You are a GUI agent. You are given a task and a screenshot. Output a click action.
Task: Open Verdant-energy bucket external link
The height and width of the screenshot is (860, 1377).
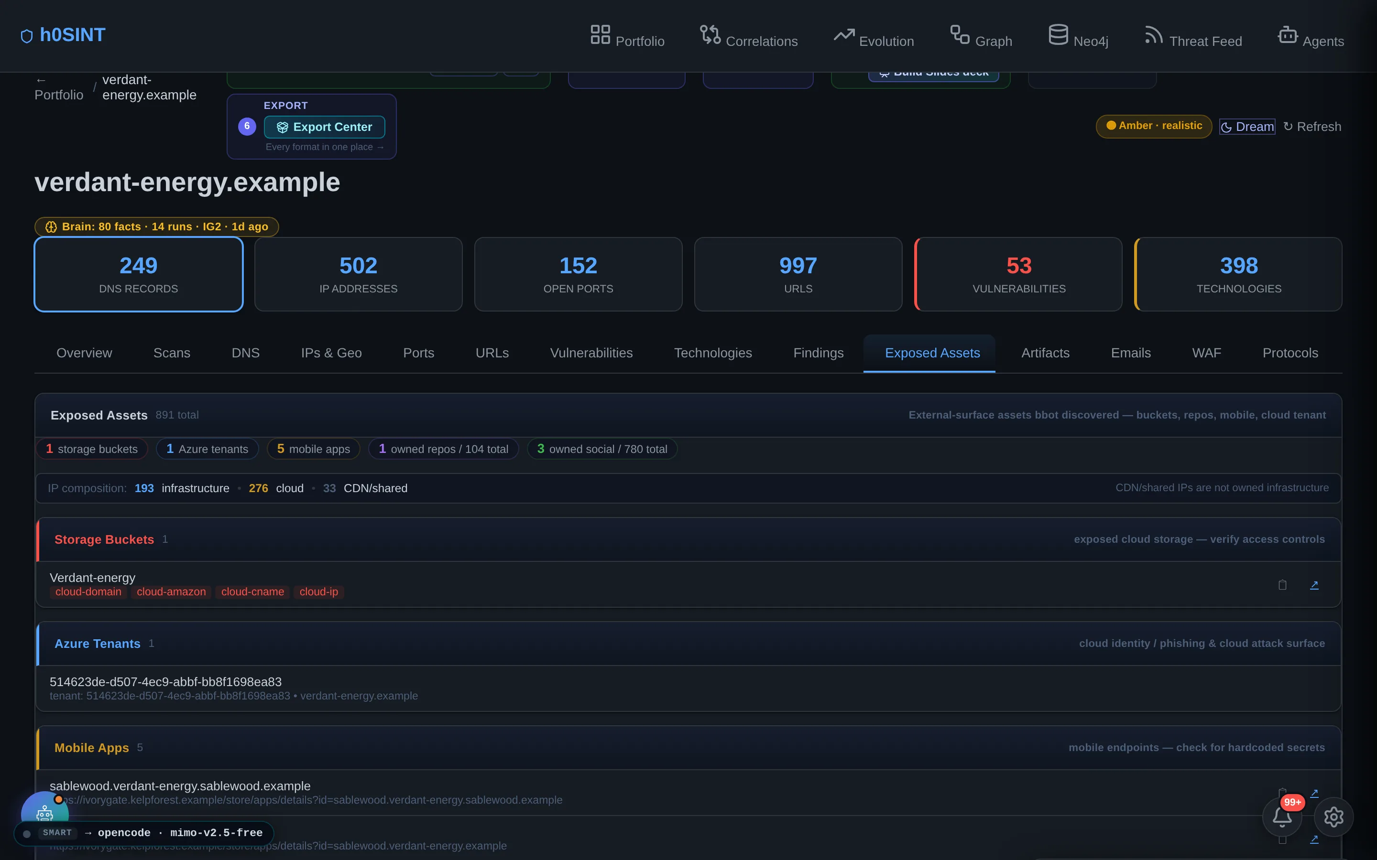point(1314,585)
